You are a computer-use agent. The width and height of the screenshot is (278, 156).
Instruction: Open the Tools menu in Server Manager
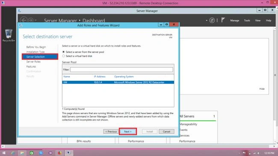click(x=247, y=21)
